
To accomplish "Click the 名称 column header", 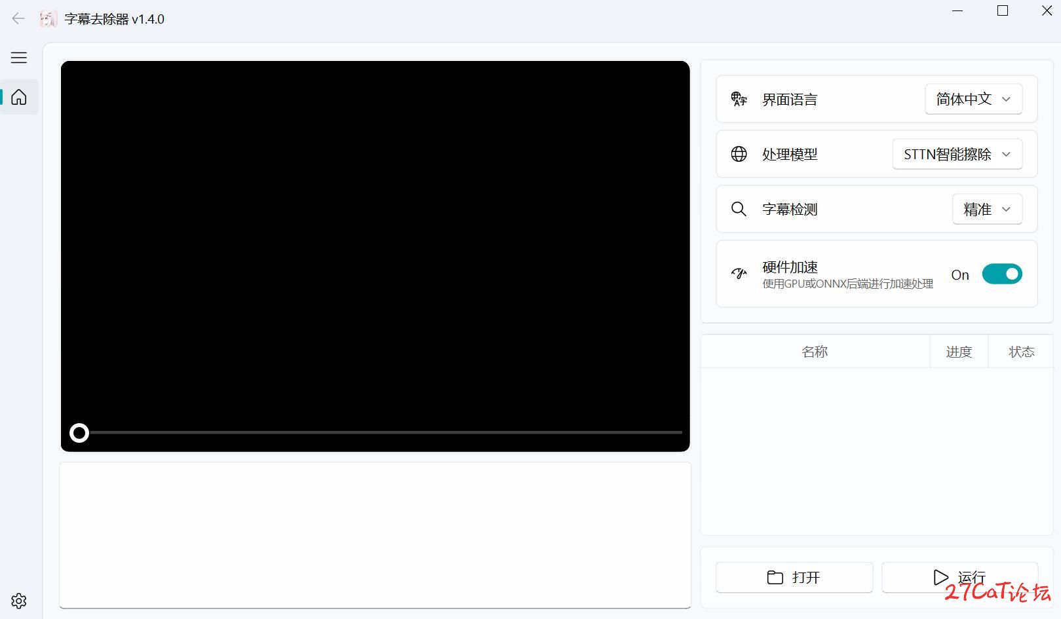I will [815, 352].
